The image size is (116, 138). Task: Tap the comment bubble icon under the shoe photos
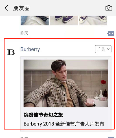[x=111, y=33]
